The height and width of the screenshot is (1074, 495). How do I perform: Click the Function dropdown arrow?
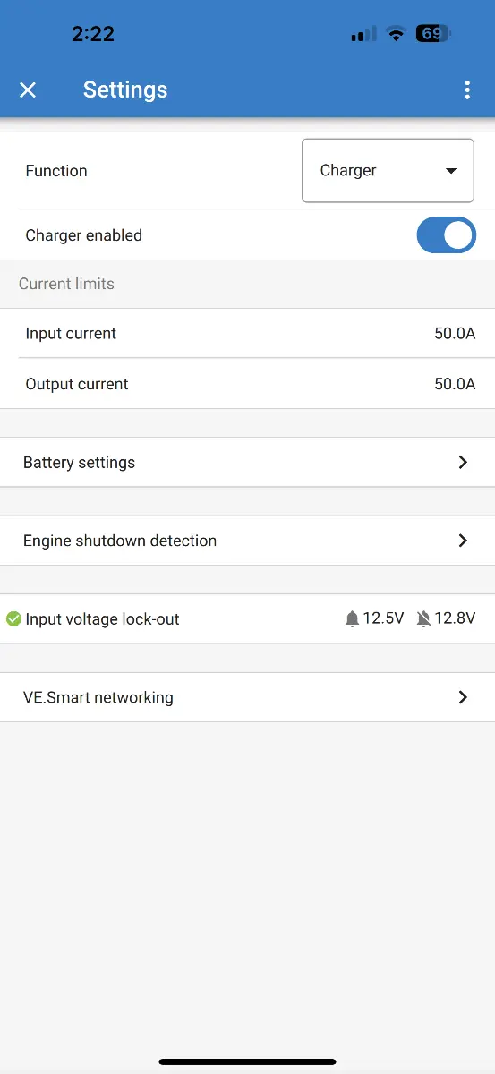451,171
